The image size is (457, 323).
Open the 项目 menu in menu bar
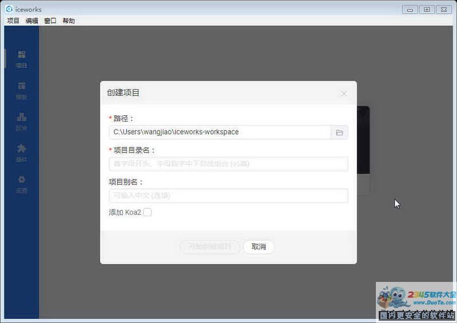pyautogui.click(x=13, y=21)
